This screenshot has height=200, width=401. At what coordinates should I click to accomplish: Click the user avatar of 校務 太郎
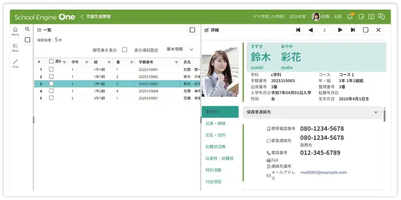coord(316,17)
